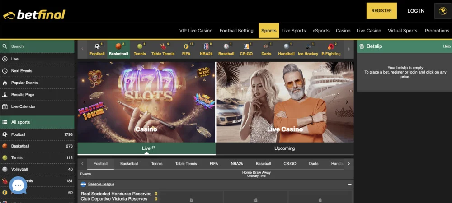Select E-Fighting in the sports icon strip

click(x=331, y=50)
